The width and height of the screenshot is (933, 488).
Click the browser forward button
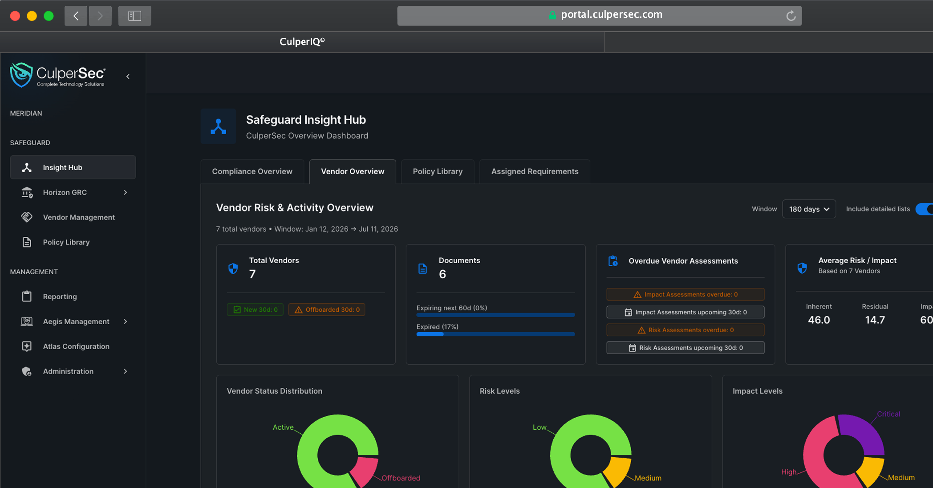tap(100, 16)
